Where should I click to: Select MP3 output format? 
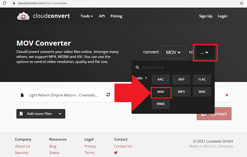pos(181,92)
